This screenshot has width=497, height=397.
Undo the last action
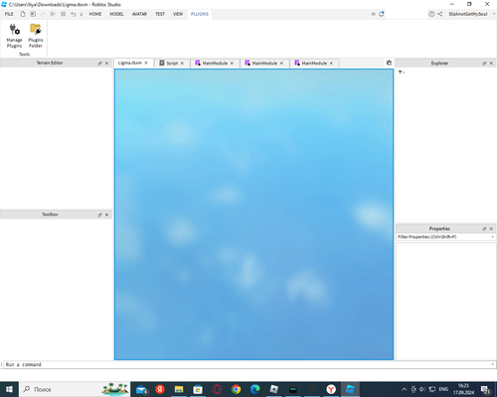[73, 14]
